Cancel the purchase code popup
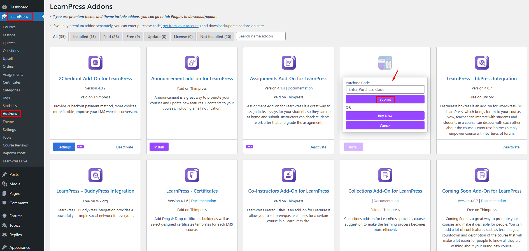This screenshot has height=251, width=529. pos(385,125)
